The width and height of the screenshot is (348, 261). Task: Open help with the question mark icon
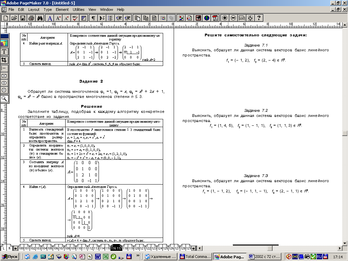coord(259,18)
